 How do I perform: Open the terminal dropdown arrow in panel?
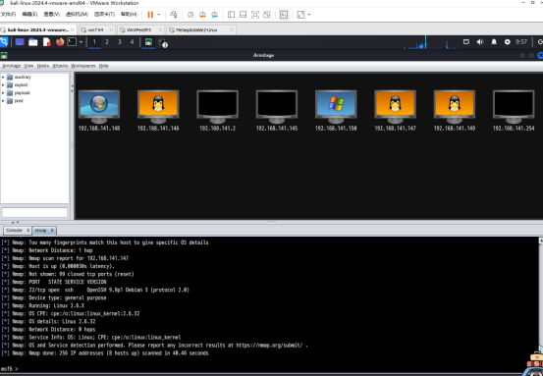[81, 42]
